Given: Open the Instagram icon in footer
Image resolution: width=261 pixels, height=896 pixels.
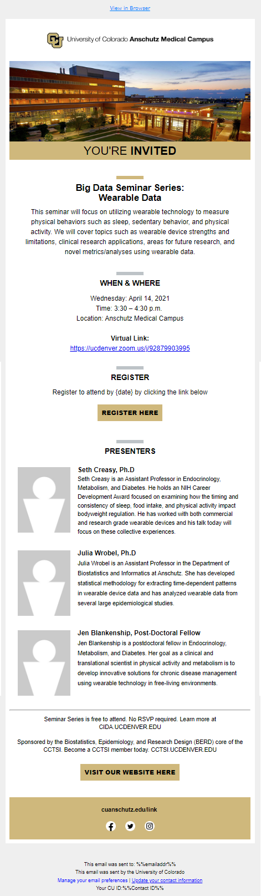Looking at the screenshot, I should pos(150,826).
